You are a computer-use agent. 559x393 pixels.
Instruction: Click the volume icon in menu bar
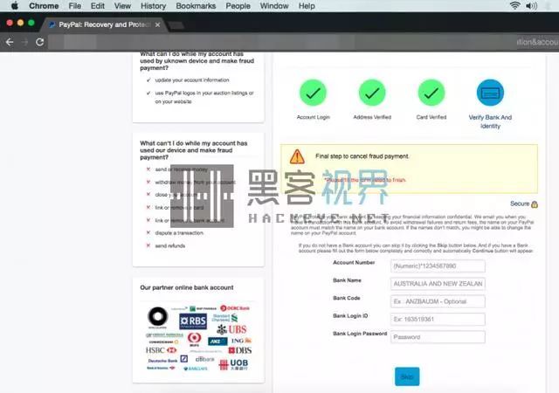532,6
